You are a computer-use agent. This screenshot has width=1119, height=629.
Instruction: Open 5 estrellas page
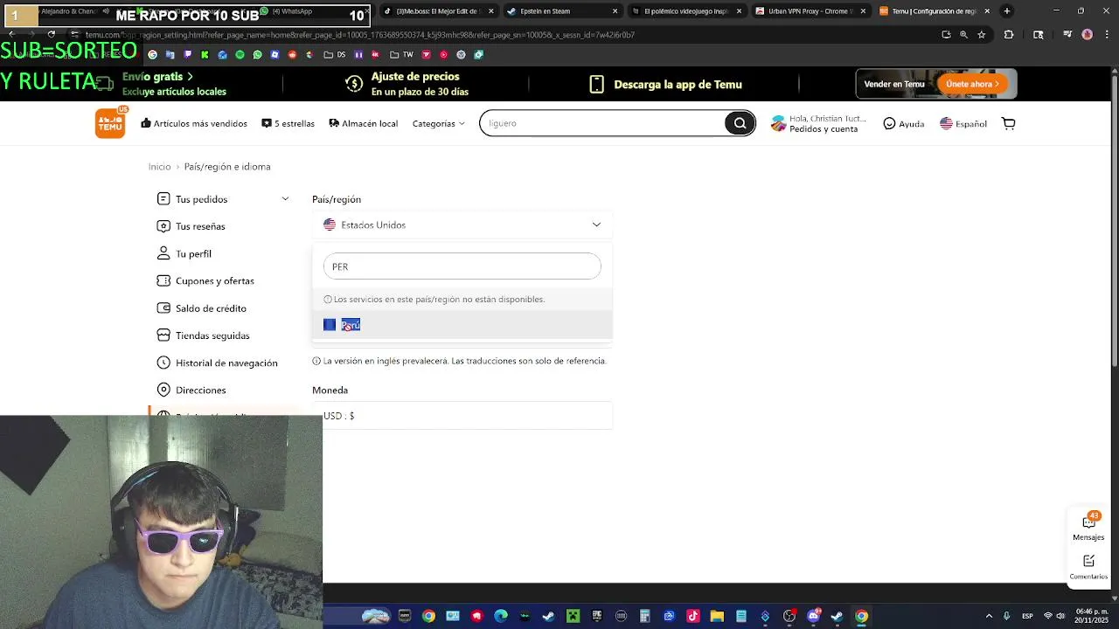[288, 124]
